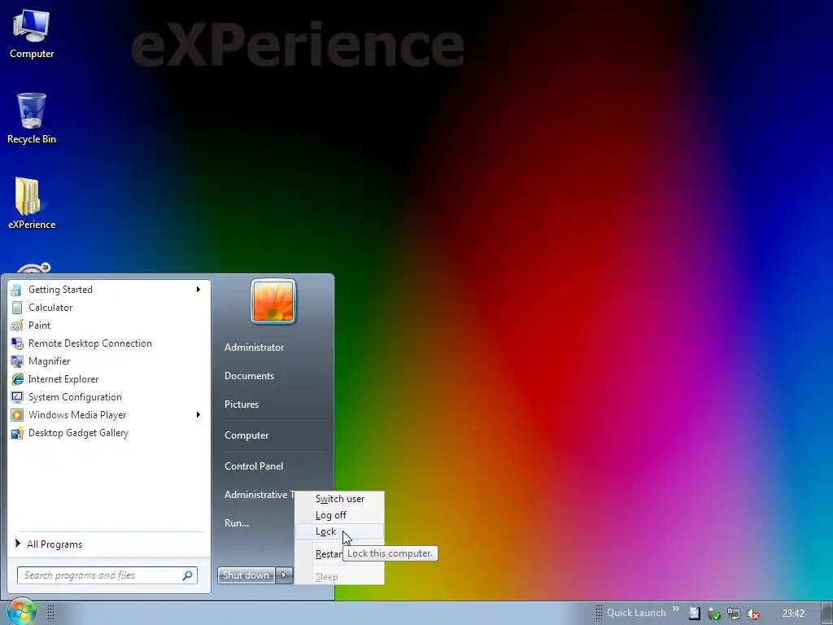The image size is (833, 625).
Task: Expand the Getting Started submenu arrow
Action: [198, 290]
